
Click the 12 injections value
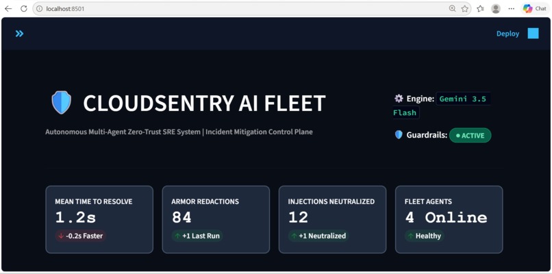coord(298,218)
